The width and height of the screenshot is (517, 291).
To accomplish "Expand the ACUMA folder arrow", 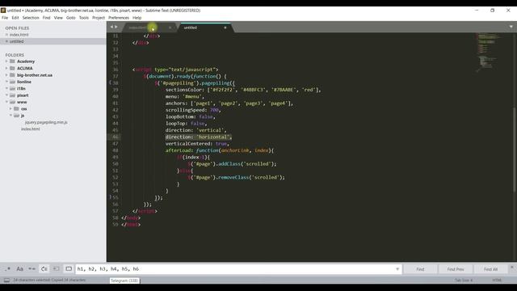I will pyautogui.click(x=6, y=68).
